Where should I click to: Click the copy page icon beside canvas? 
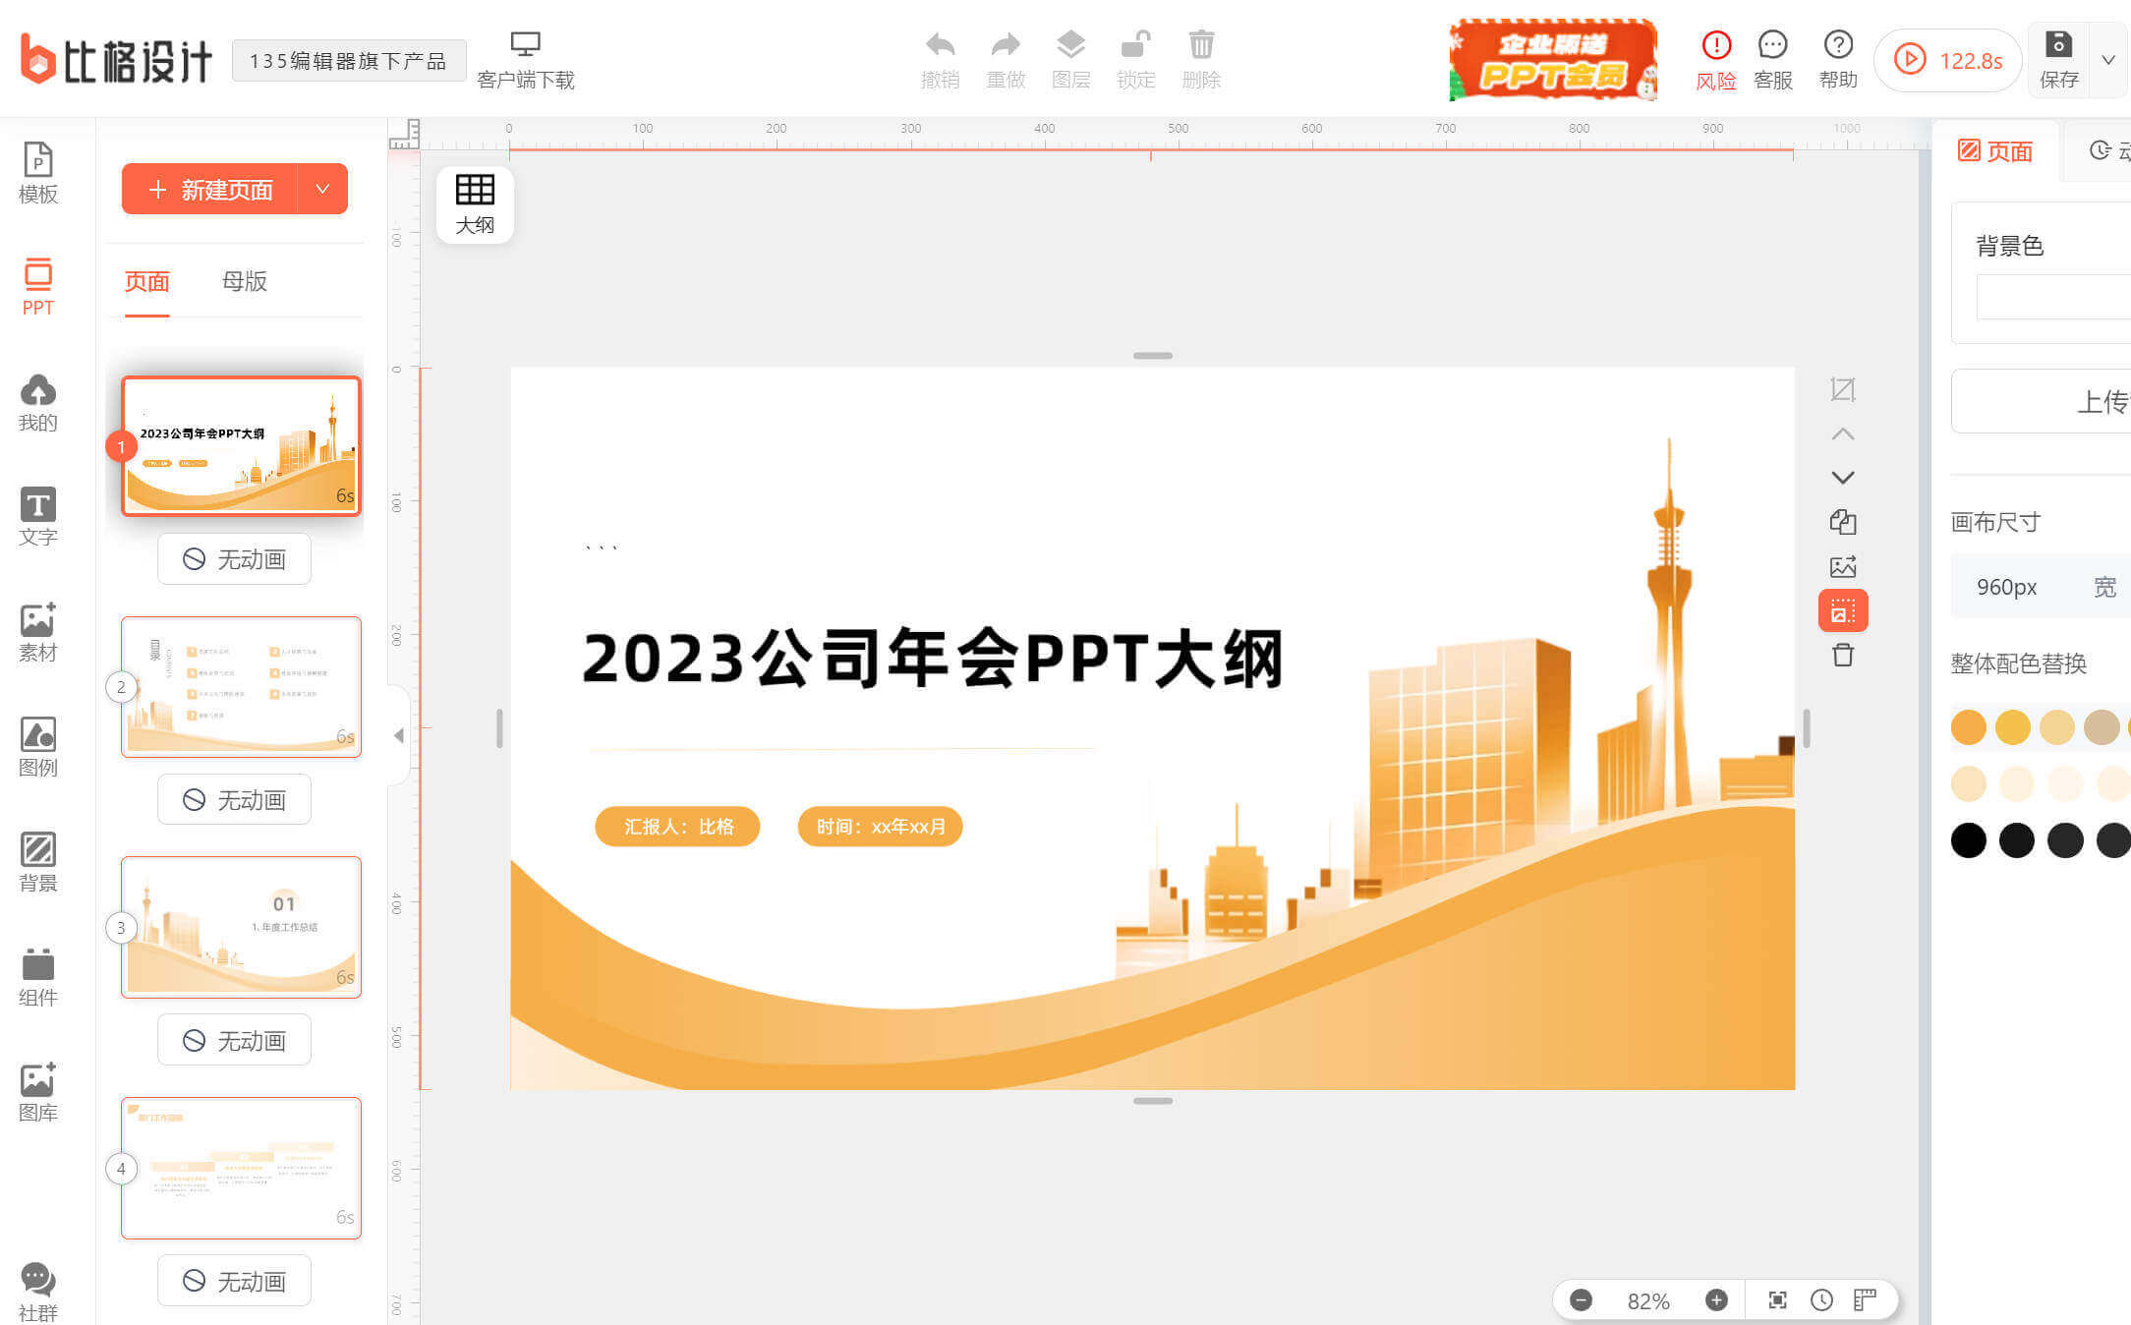(1842, 522)
